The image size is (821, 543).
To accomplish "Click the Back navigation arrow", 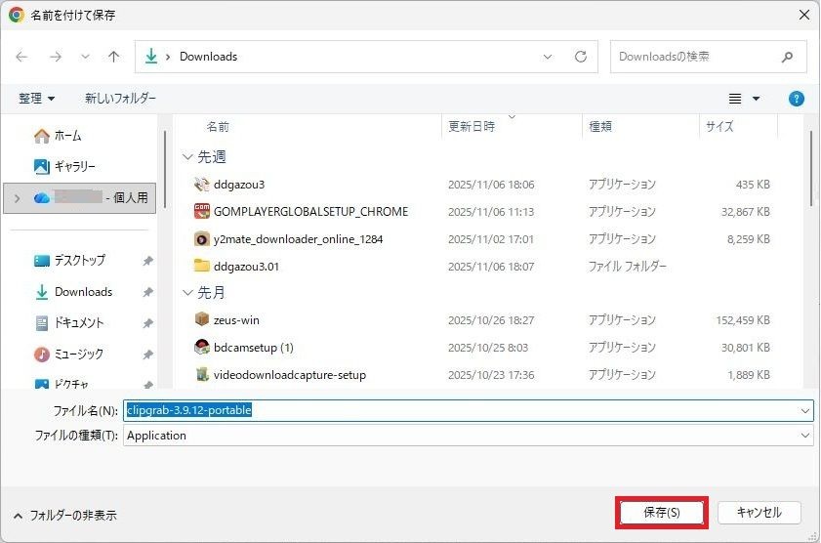I will [x=22, y=57].
